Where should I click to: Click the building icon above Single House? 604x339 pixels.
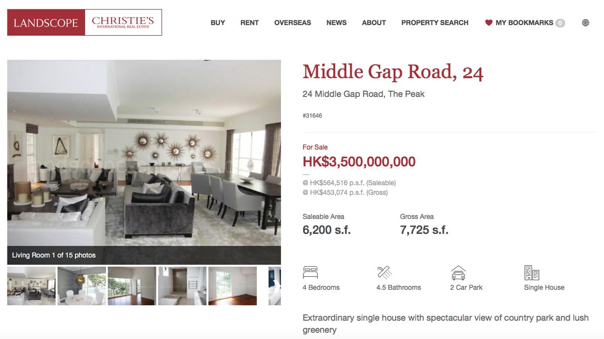tap(532, 273)
